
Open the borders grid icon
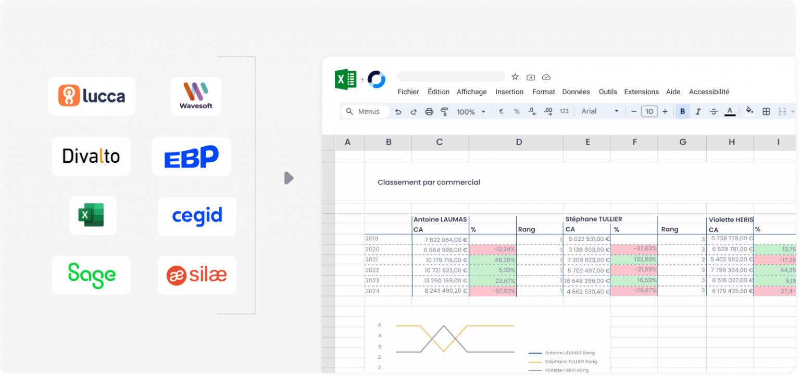pyautogui.click(x=766, y=111)
